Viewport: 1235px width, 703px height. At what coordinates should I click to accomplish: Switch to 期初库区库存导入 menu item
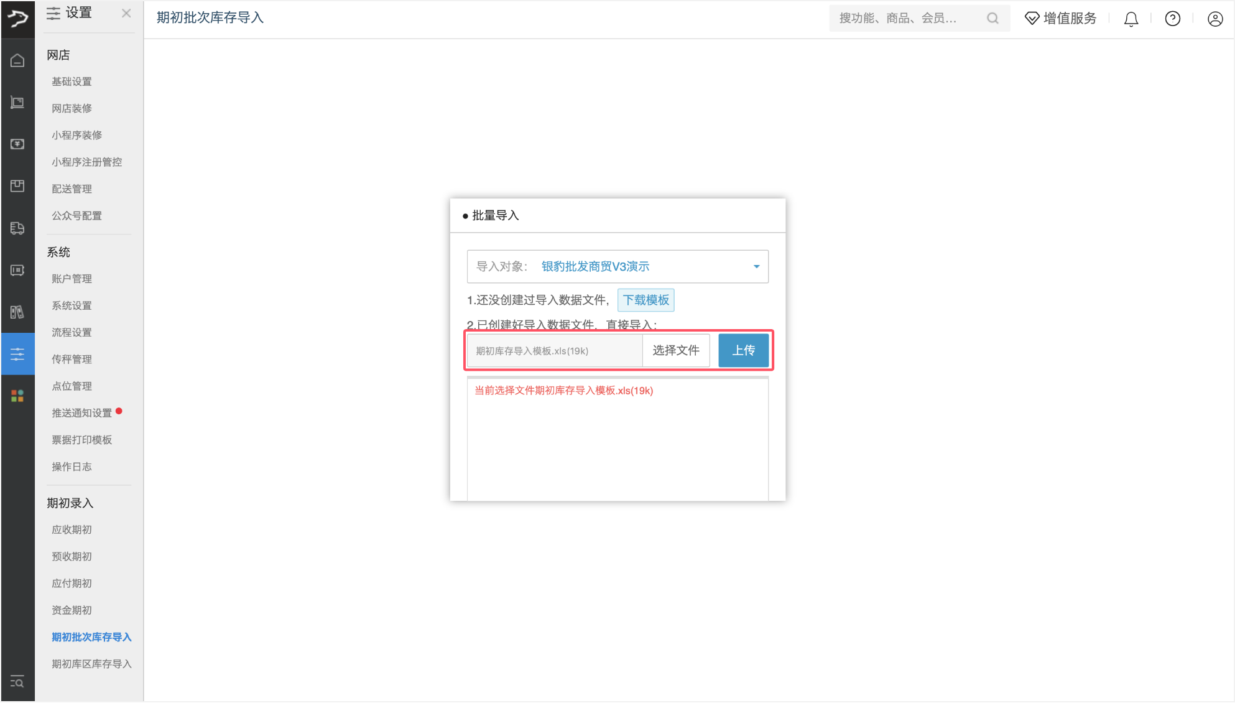[91, 664]
